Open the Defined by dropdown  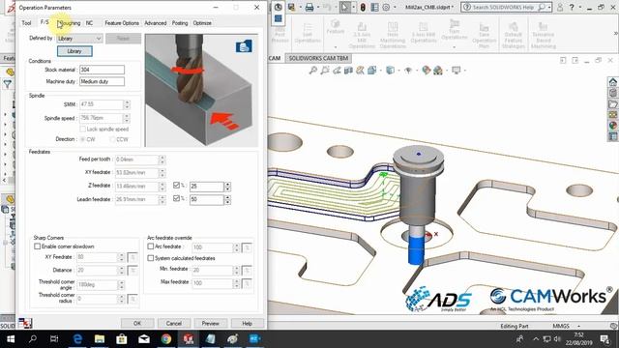79,39
